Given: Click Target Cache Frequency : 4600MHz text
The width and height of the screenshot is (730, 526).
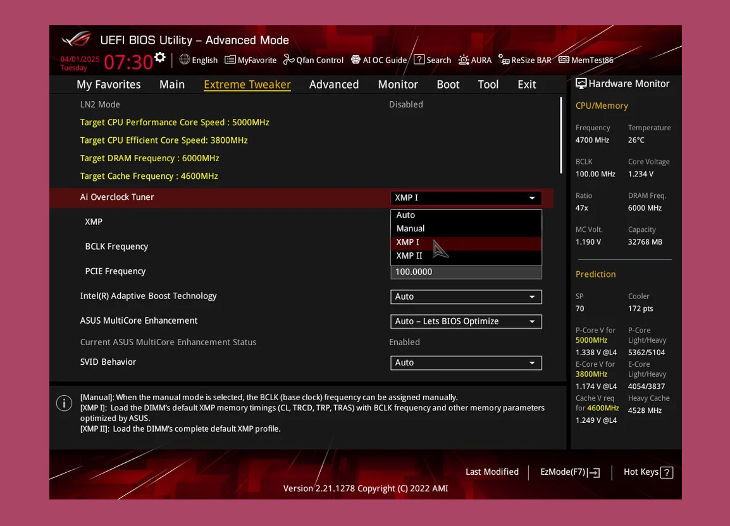Looking at the screenshot, I should pos(149,176).
